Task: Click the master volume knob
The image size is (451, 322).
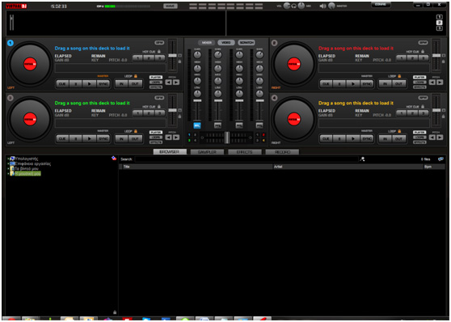Action: (331, 6)
